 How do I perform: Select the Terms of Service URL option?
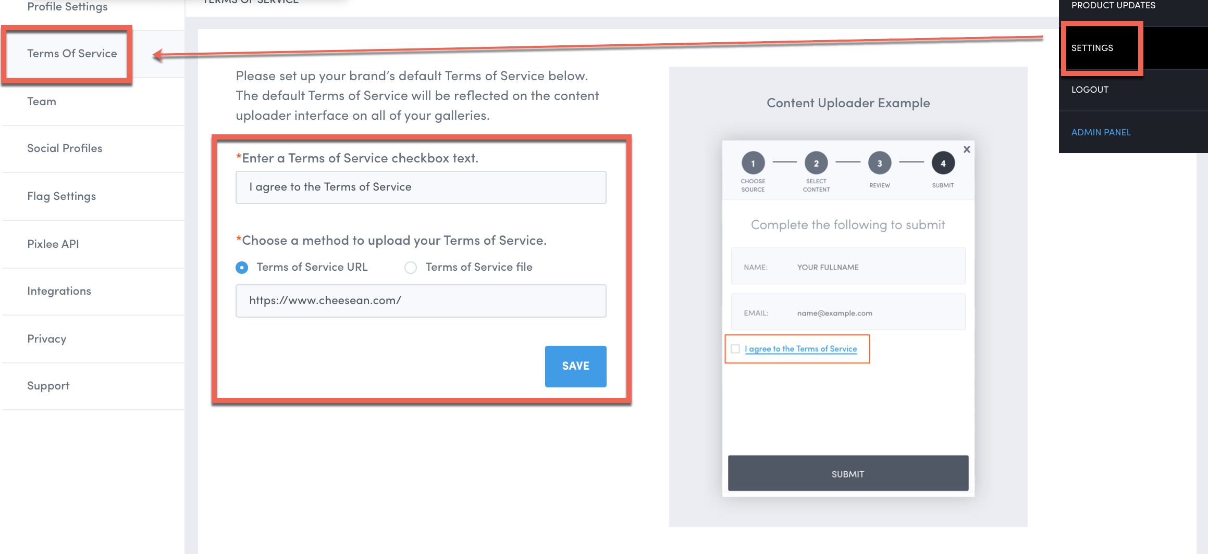click(x=242, y=267)
